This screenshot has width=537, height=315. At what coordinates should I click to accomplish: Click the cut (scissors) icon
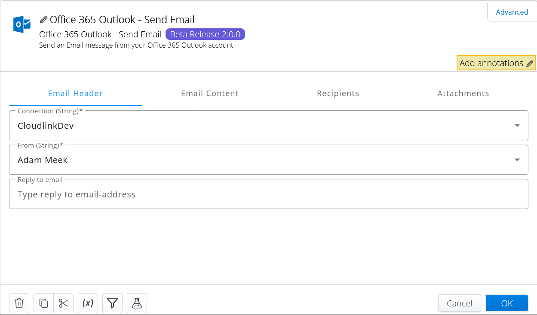pyautogui.click(x=64, y=303)
